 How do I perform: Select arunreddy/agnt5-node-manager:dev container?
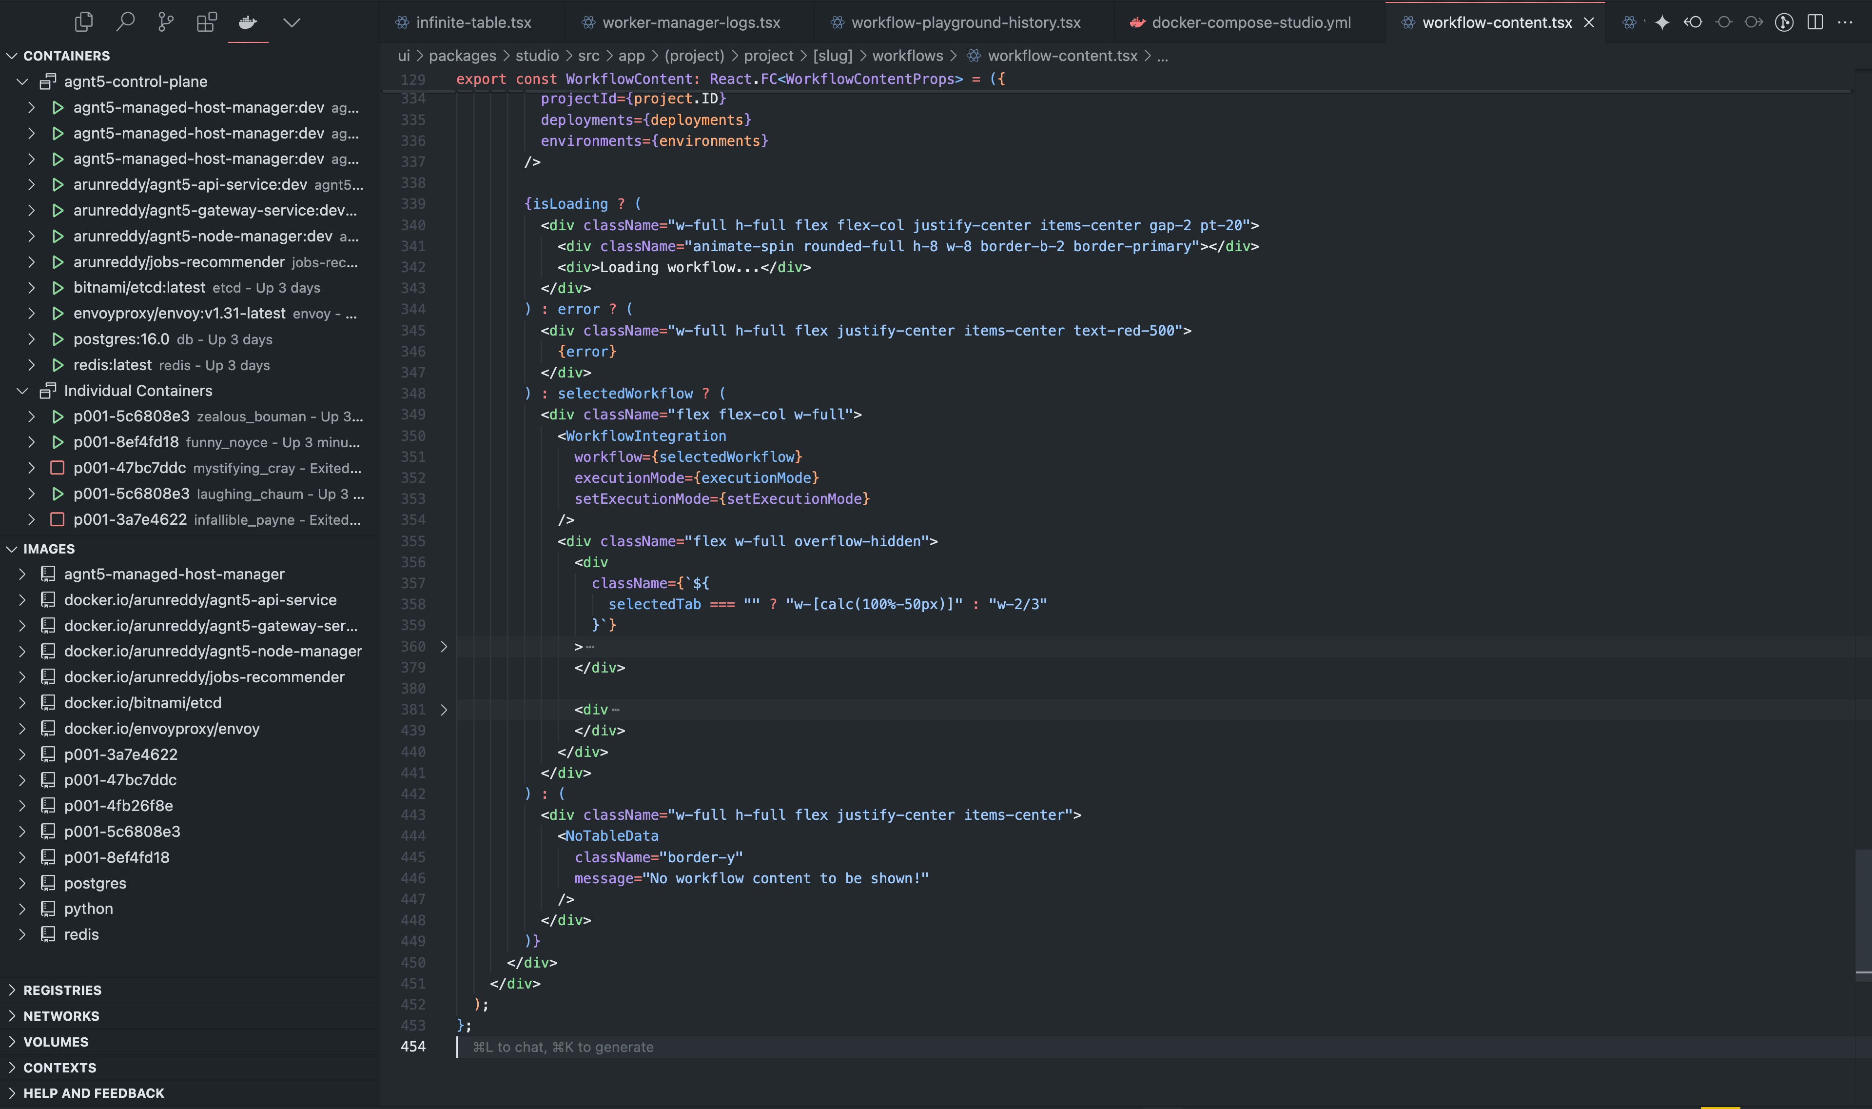click(190, 236)
